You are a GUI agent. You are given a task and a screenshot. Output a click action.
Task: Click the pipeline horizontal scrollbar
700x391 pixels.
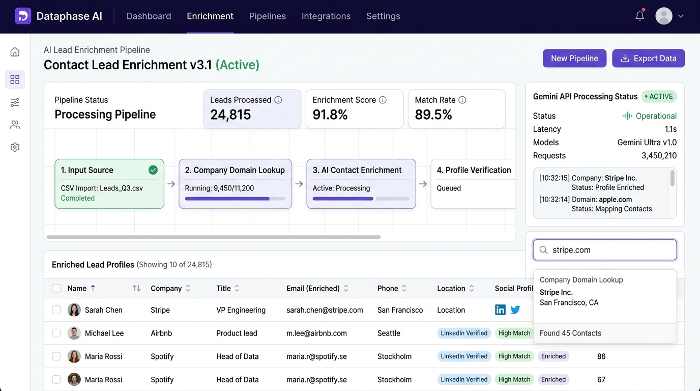(214, 237)
